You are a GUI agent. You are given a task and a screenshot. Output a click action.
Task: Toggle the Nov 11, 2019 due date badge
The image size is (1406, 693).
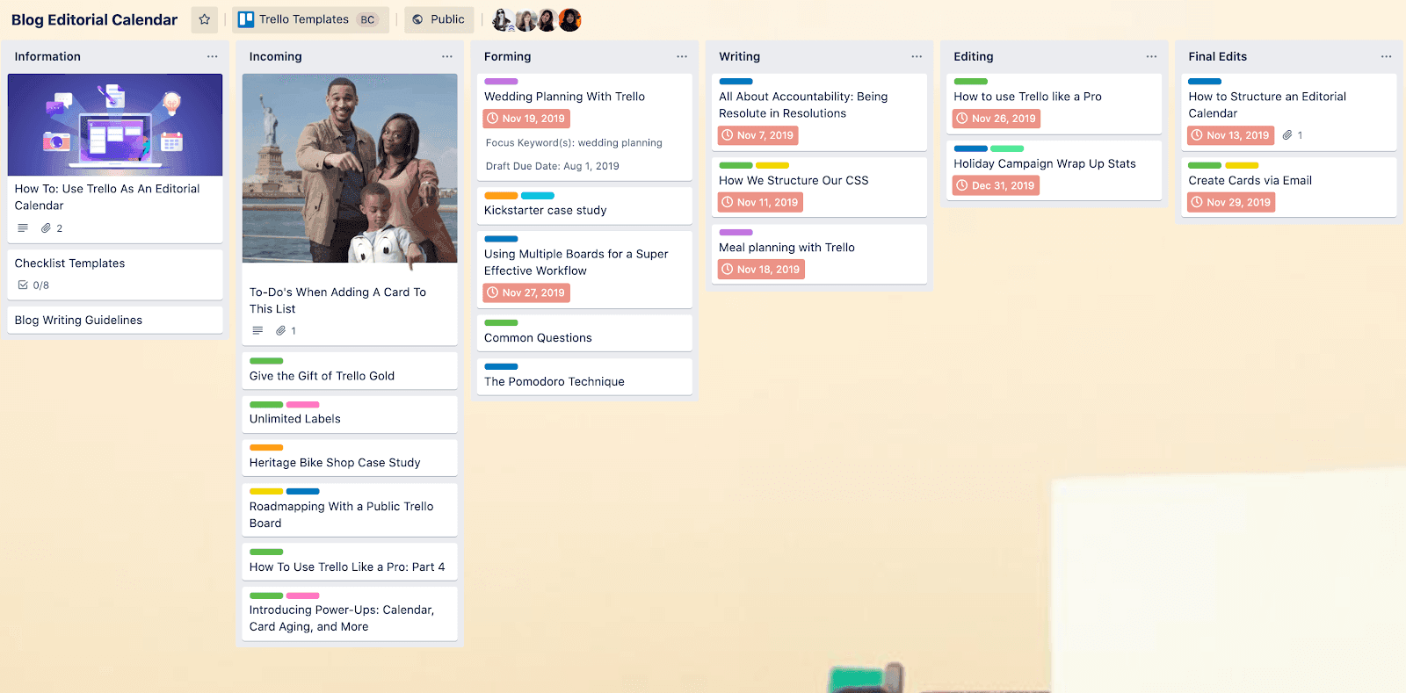point(761,202)
